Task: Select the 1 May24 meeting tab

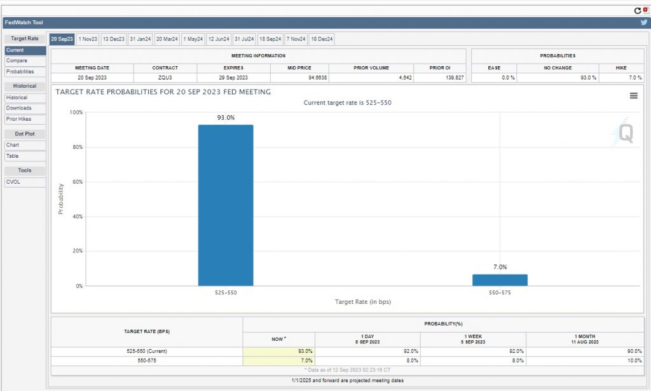Action: pyautogui.click(x=193, y=39)
